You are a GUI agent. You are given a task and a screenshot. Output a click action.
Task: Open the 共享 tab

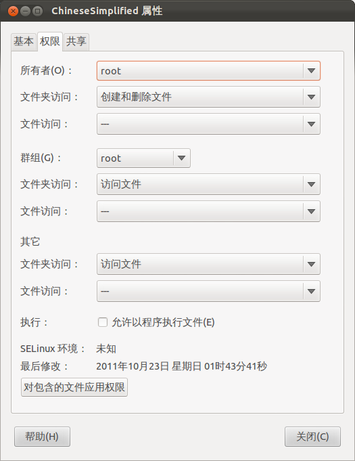[76, 41]
